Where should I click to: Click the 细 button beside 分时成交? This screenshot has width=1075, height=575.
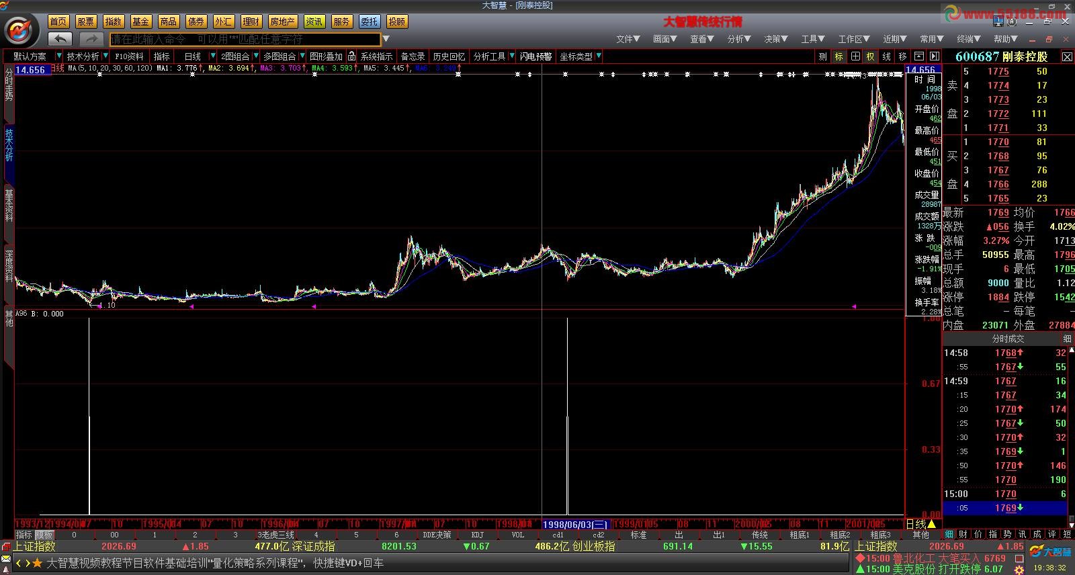coord(1067,339)
